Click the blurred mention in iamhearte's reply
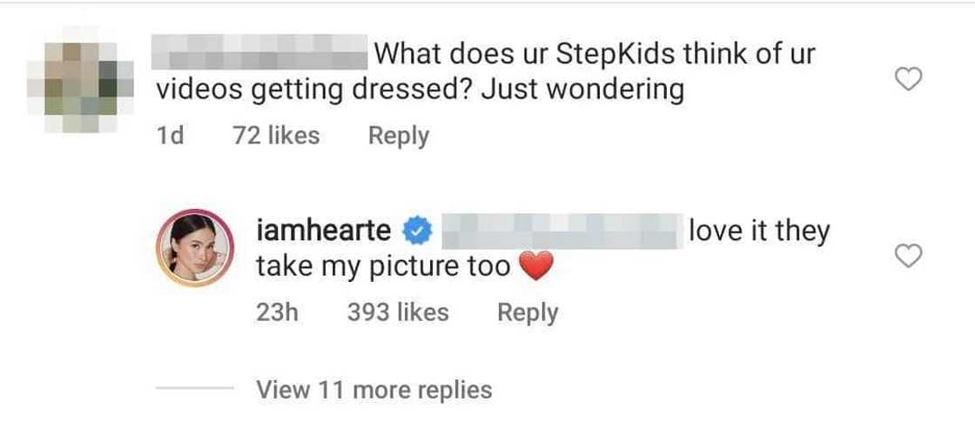 [x=561, y=231]
